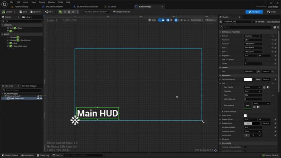This screenshot has height=158, width=281.
Task: Select Canvas Panel in hierarchy
Action: (14, 96)
